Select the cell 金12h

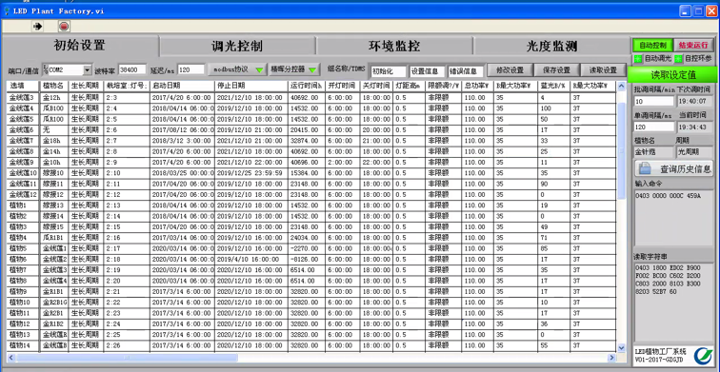click(x=54, y=97)
